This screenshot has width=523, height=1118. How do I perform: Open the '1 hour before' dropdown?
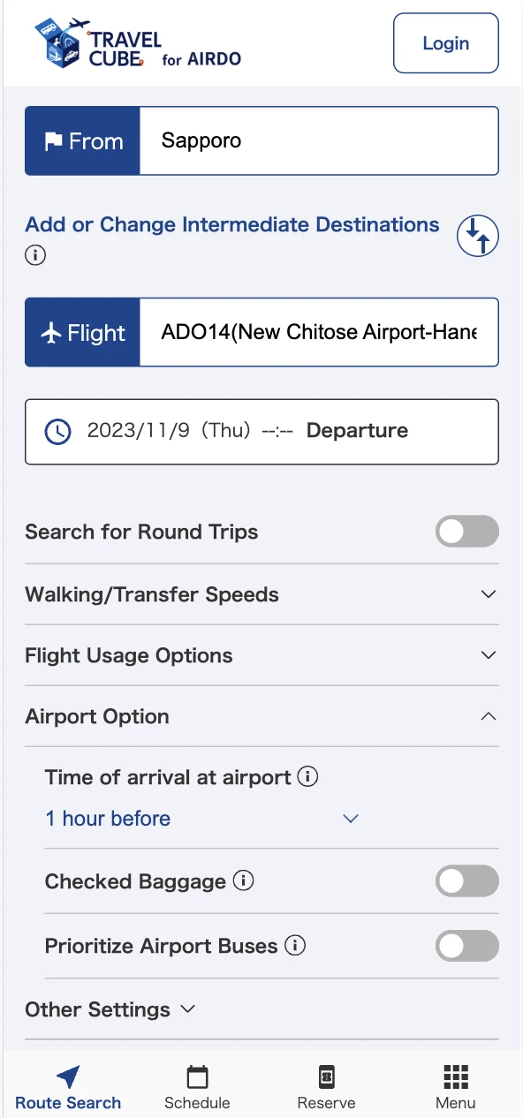click(x=202, y=819)
